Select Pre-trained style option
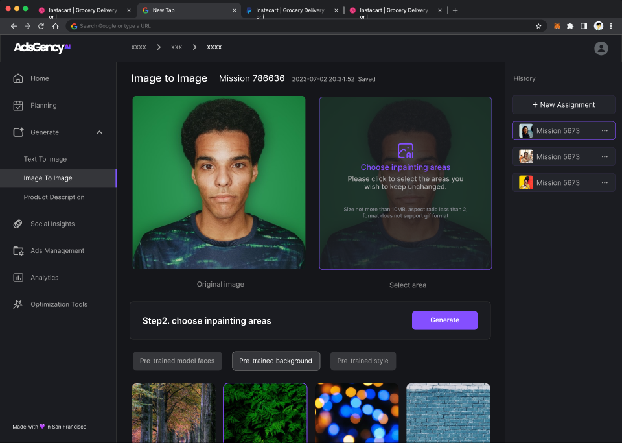Screen dimensions: 622x443 pyautogui.click(x=363, y=361)
